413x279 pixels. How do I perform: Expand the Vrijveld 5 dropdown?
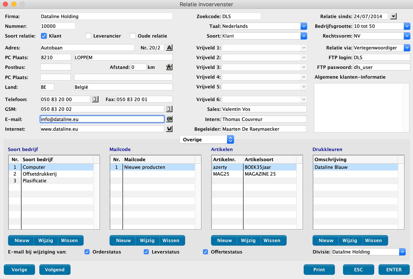click(x=304, y=87)
